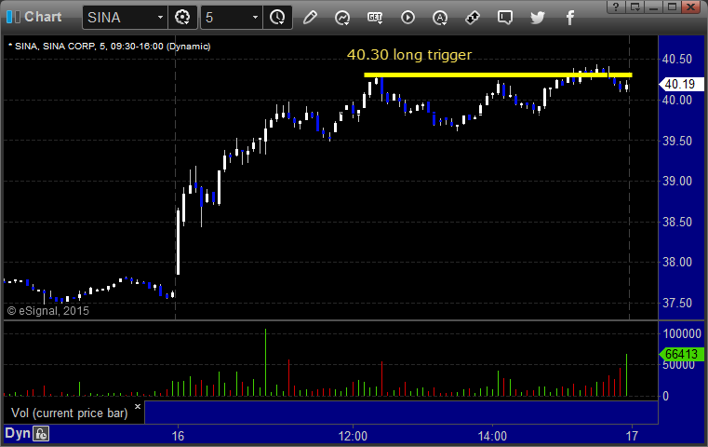Click the Dyn label in bottom bar
708x447 pixels.
18,433
